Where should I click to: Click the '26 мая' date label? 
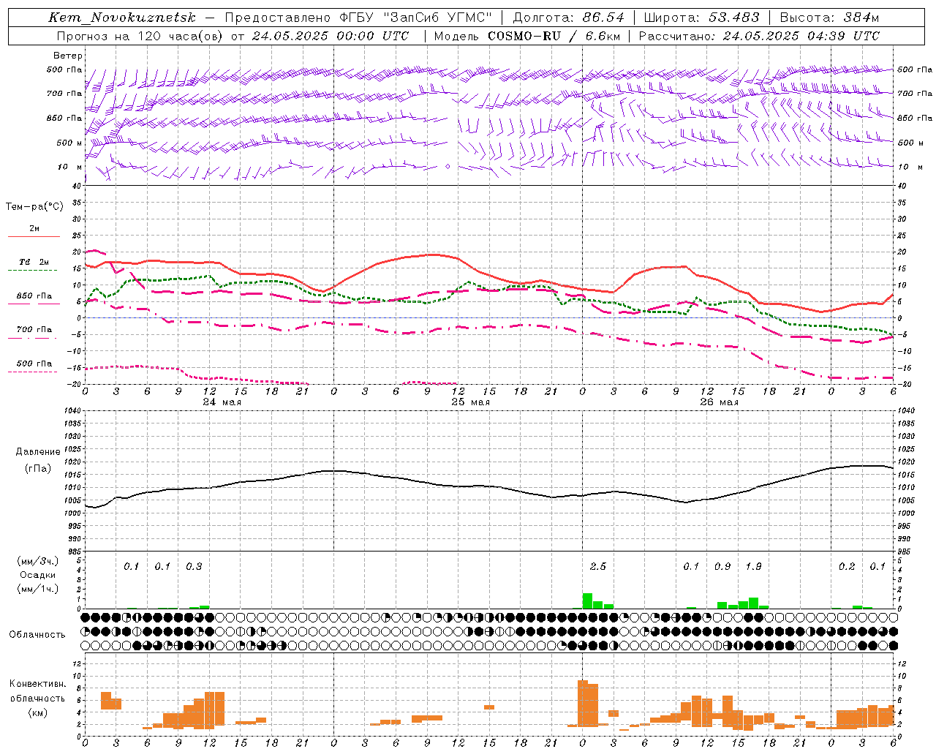coord(720,402)
